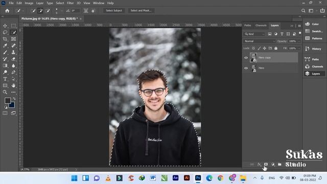Viewport: 327px width, 184px height.
Task: Select the History Brush tool
Action: tap(5, 59)
